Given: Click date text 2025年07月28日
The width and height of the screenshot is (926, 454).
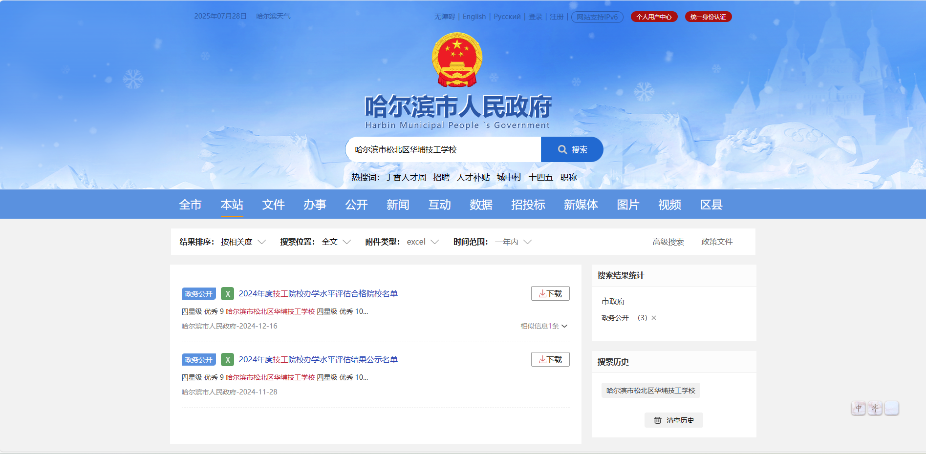Looking at the screenshot, I should click(220, 16).
